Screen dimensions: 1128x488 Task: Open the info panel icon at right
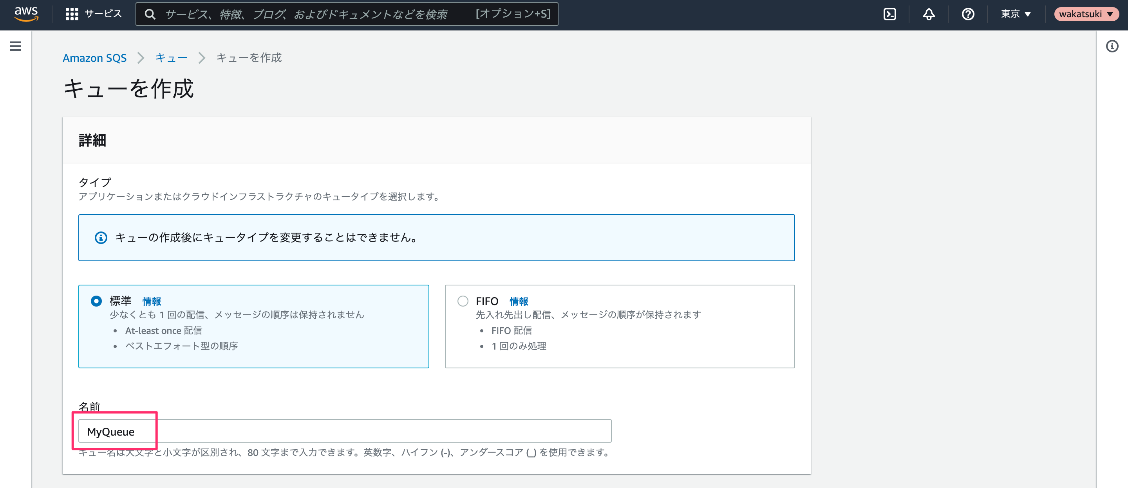coord(1112,46)
